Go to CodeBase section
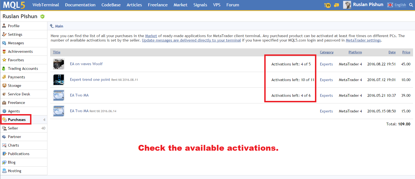415x179 pixels. click(111, 5)
